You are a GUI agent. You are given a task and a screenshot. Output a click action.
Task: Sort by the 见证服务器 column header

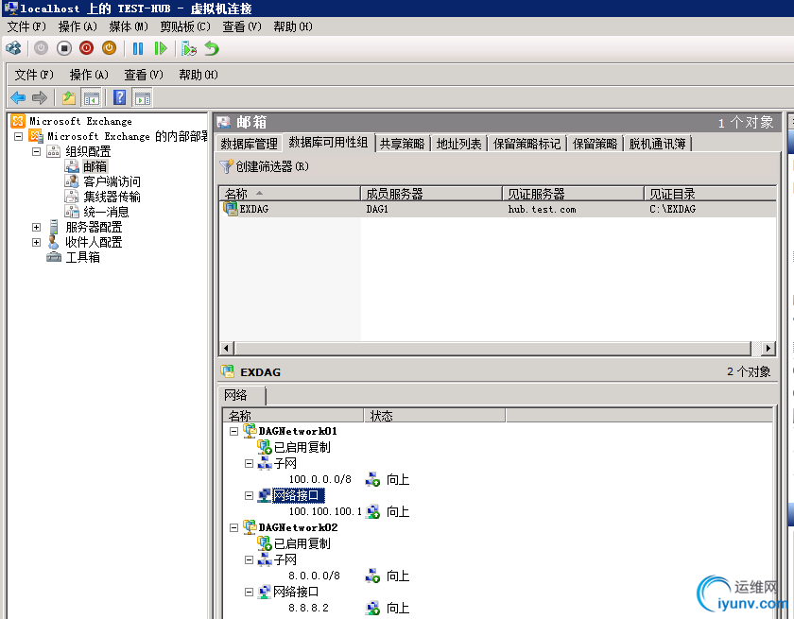click(573, 194)
